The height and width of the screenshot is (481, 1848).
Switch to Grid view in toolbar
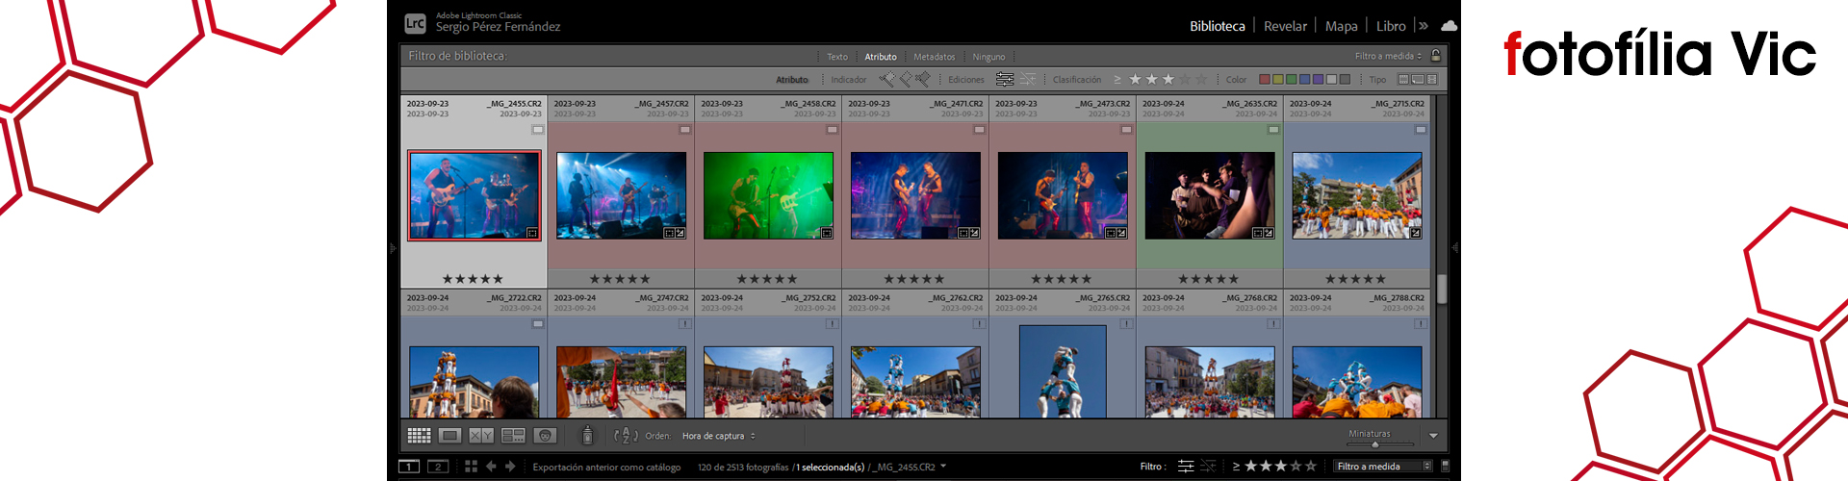coord(419,436)
